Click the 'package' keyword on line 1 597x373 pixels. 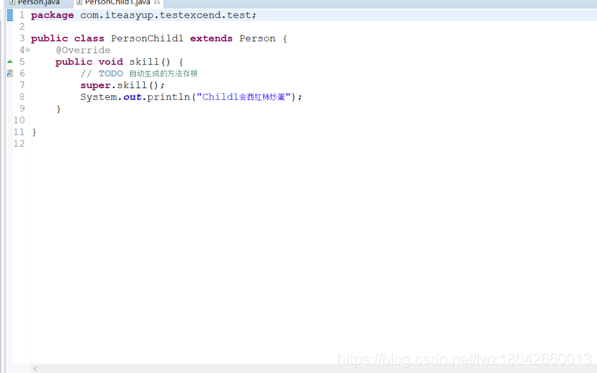point(52,15)
